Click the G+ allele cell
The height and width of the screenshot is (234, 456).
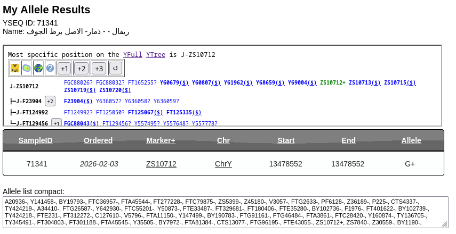(x=410, y=164)
